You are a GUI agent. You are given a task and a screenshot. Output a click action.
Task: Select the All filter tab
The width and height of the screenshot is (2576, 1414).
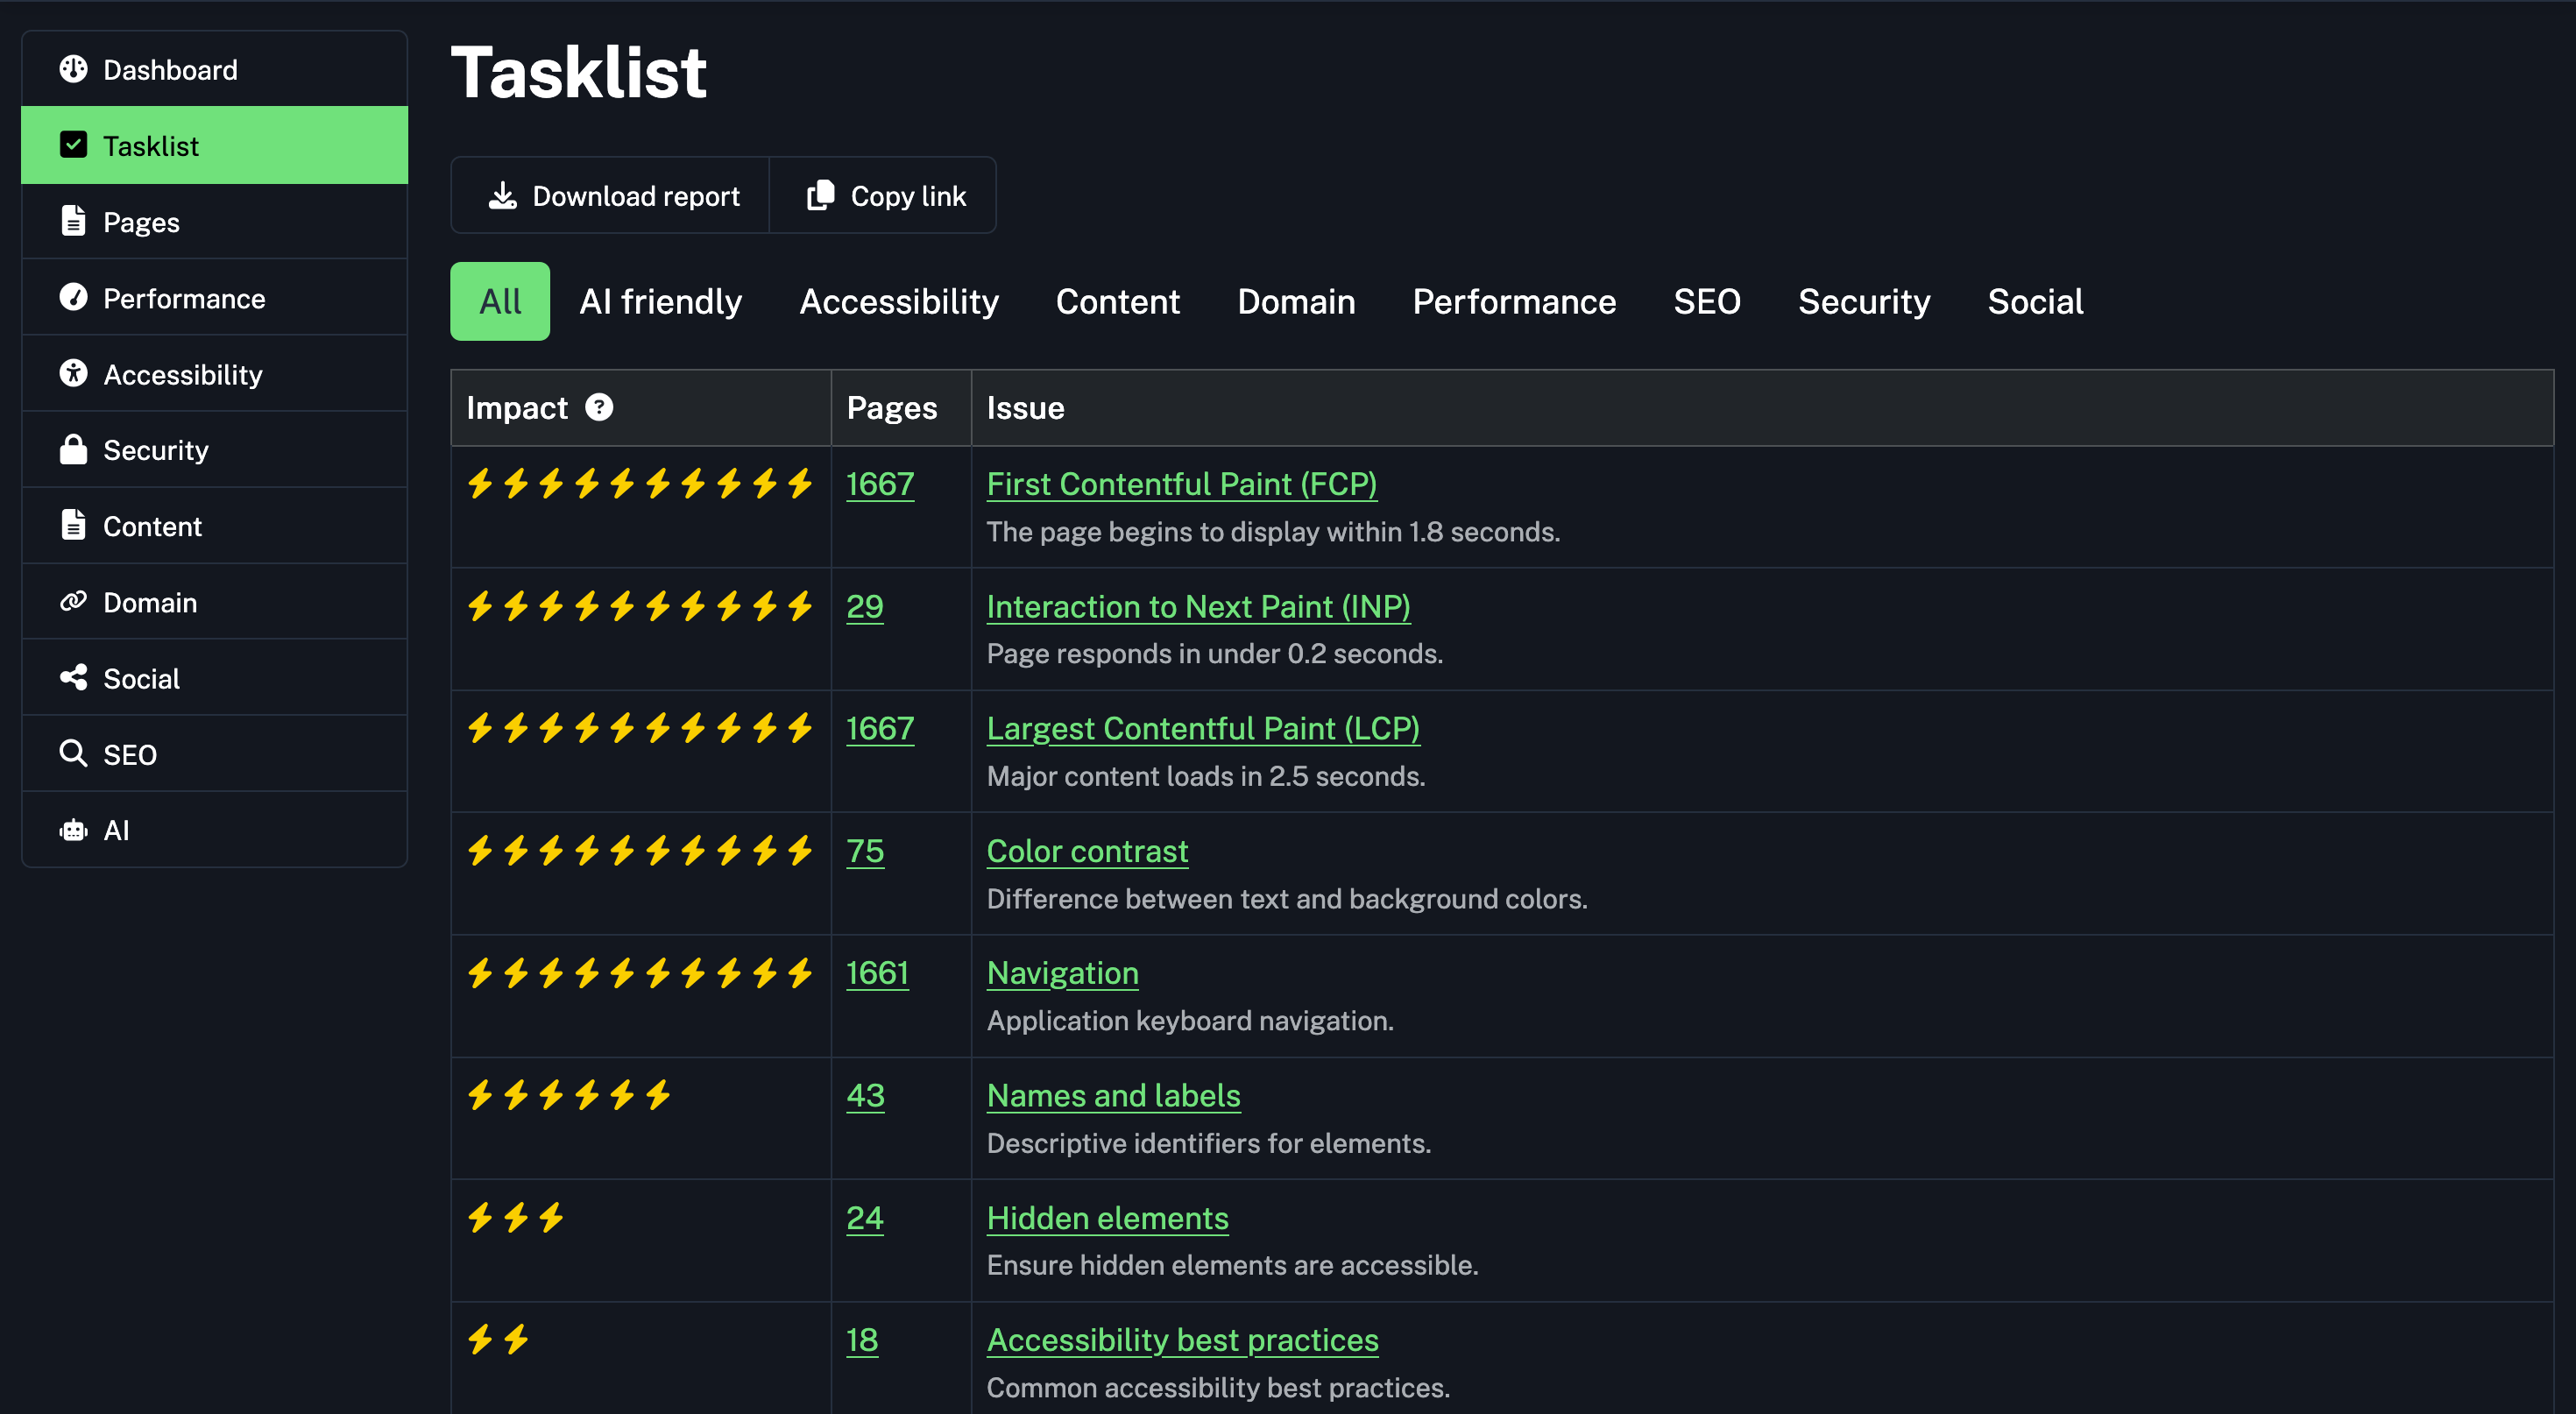click(500, 301)
